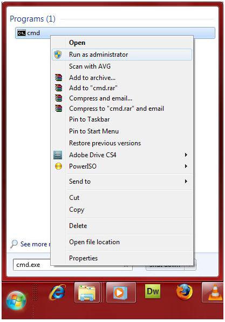Image resolution: width=225 pixels, height=322 pixels.
Task: Click the cmd program icon in results
Action: pos(22,33)
